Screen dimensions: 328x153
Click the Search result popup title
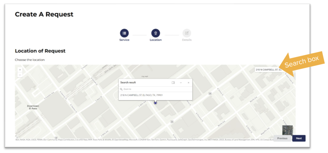coord(128,83)
